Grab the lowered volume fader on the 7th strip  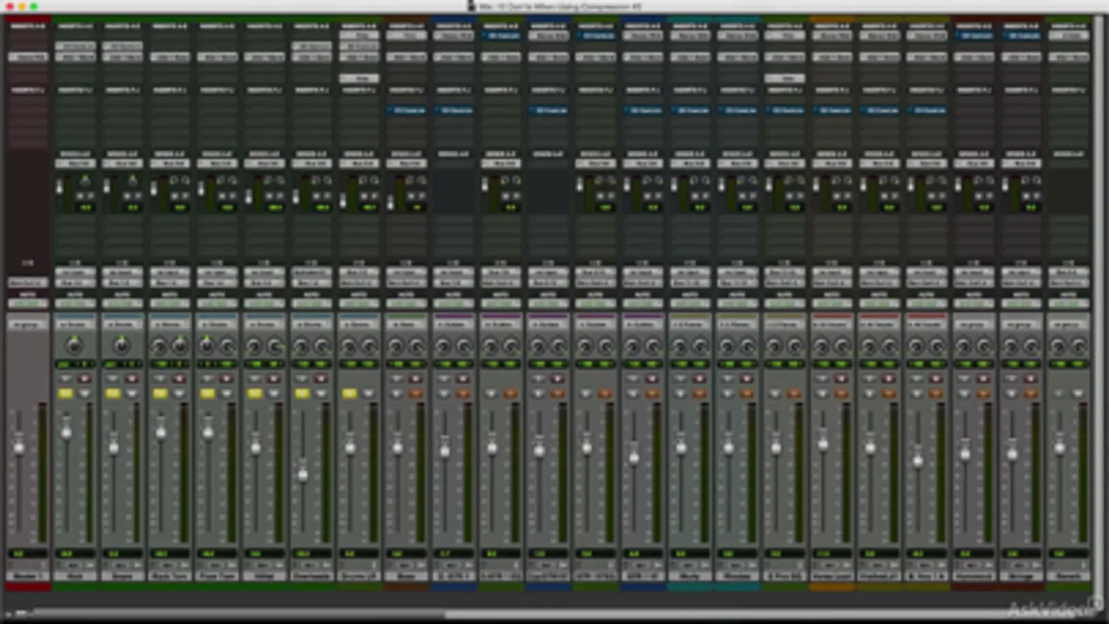pos(302,475)
